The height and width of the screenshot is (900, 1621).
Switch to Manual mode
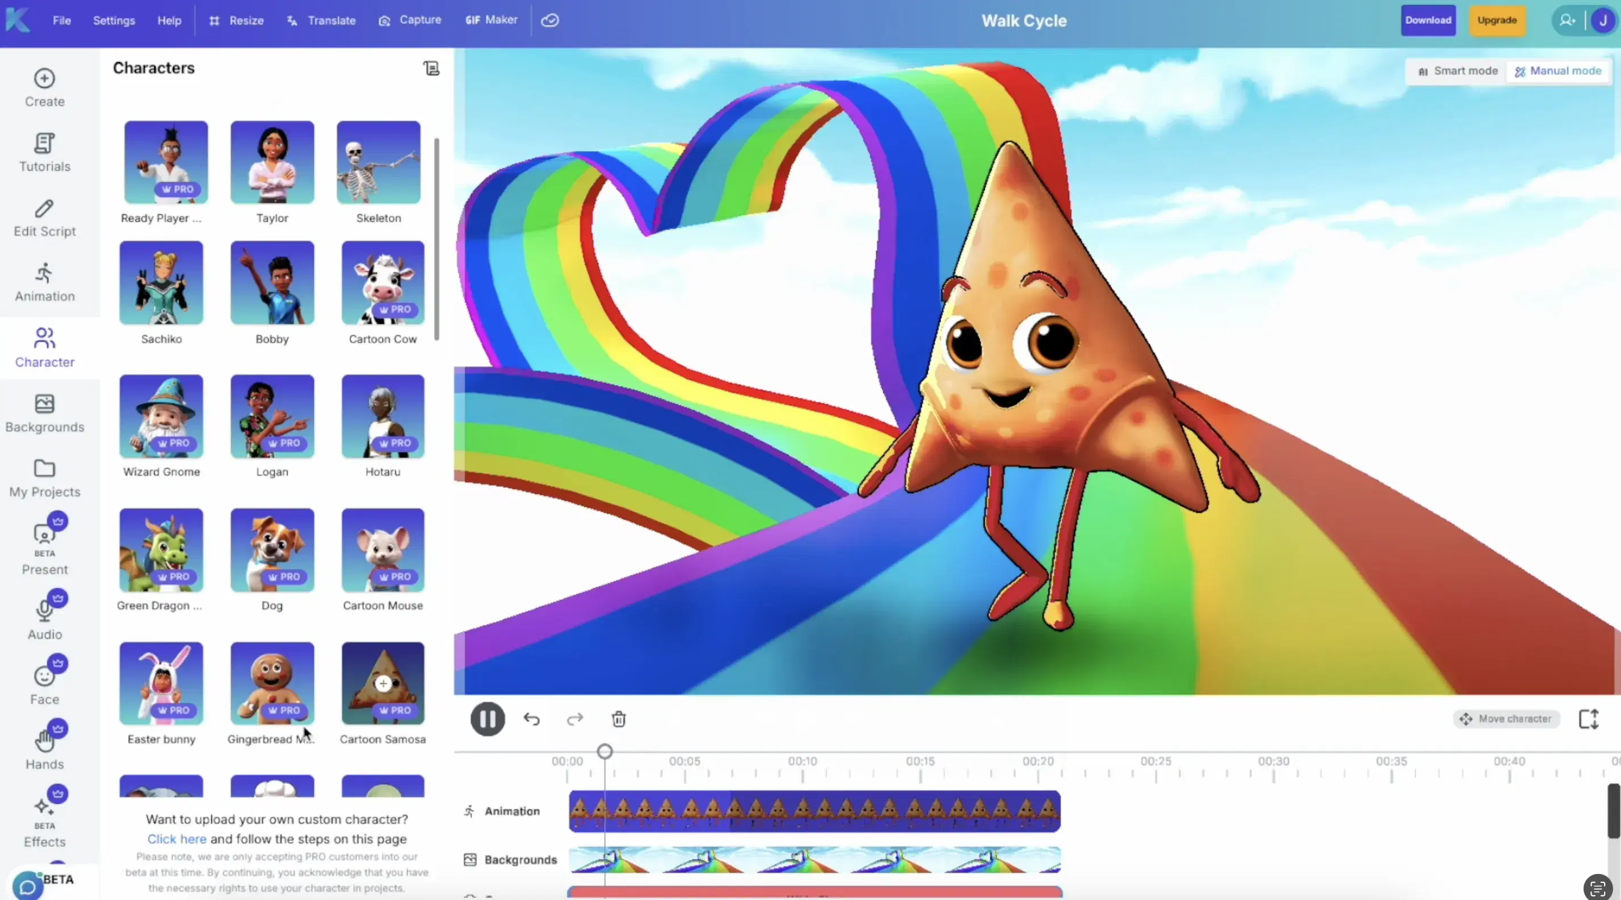click(x=1557, y=71)
